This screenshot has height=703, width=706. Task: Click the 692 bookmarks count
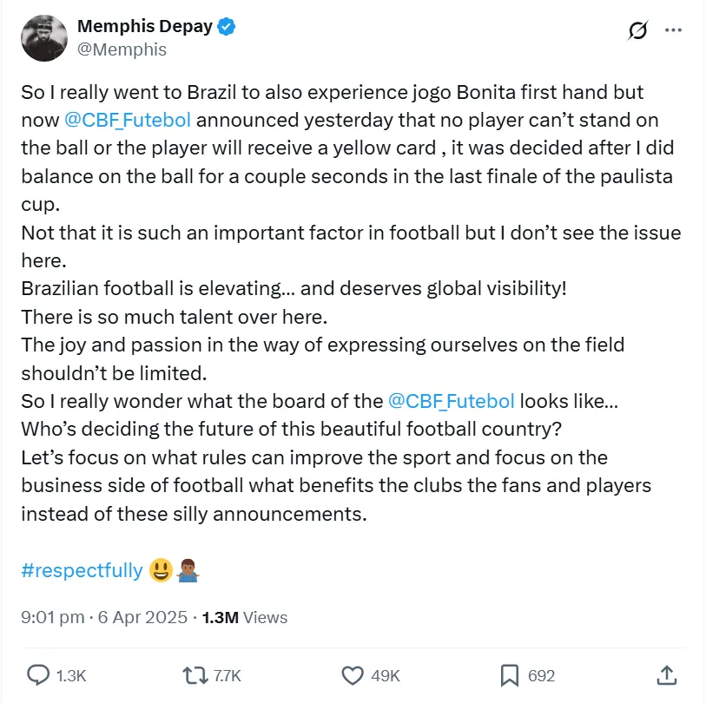tap(541, 675)
